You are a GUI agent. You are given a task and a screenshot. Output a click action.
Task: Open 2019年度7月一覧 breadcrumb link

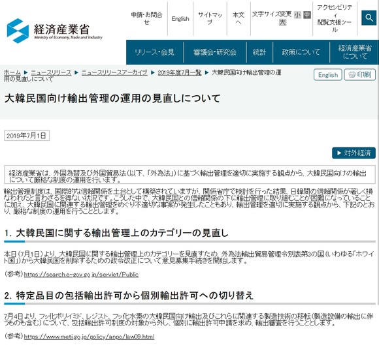click(180, 72)
